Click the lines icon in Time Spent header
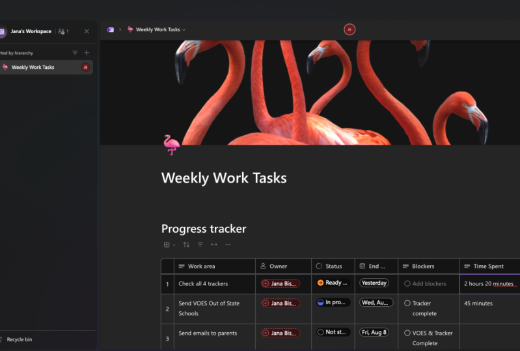The height and width of the screenshot is (351, 520). (467, 266)
